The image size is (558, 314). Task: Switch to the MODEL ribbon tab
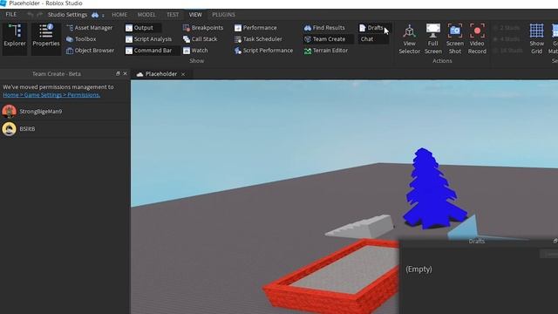click(146, 15)
